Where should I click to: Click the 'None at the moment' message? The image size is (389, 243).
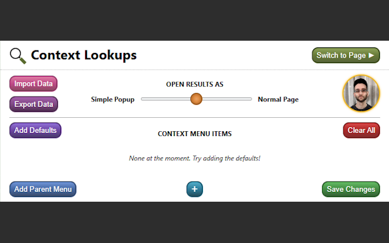(x=194, y=158)
